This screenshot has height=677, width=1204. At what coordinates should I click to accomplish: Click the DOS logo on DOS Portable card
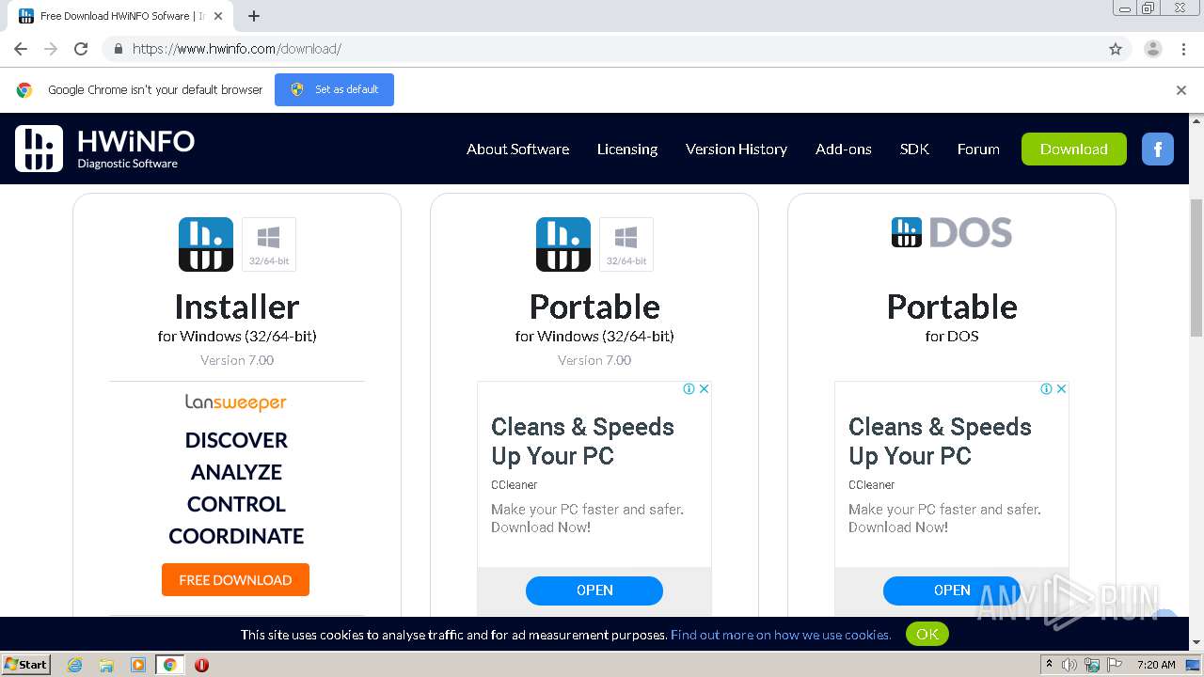click(x=952, y=232)
